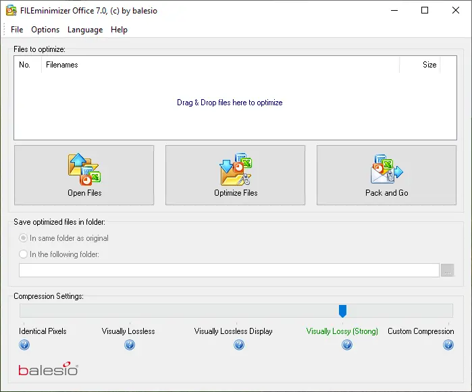The height and width of the screenshot is (392, 472).
Task: Click the Custom Compression label
Action: (x=421, y=331)
